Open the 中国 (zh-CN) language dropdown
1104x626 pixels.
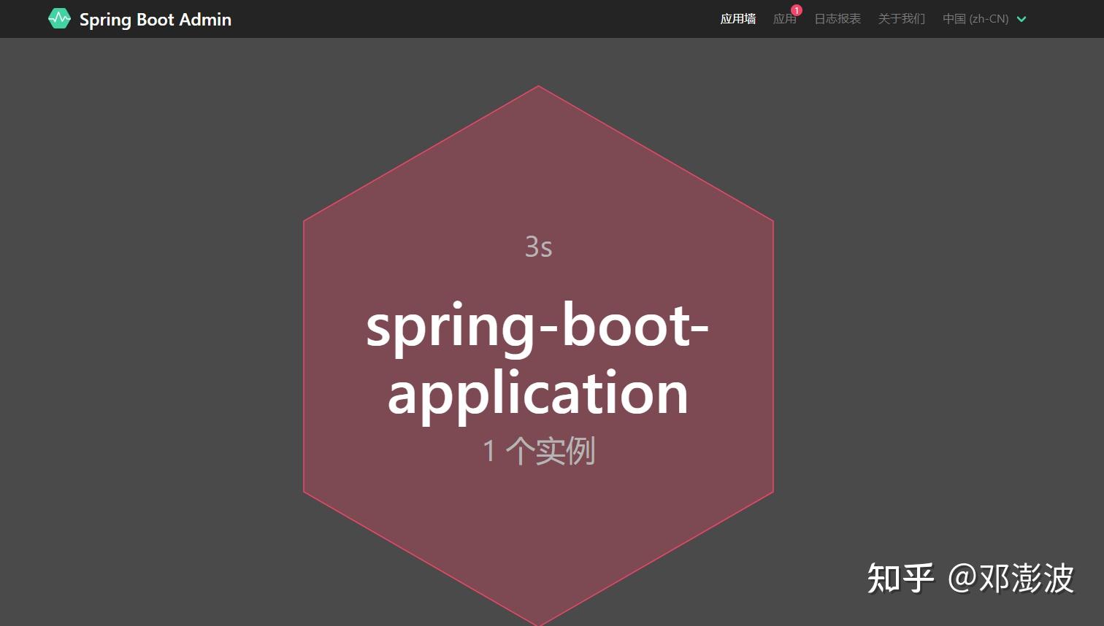coord(984,19)
